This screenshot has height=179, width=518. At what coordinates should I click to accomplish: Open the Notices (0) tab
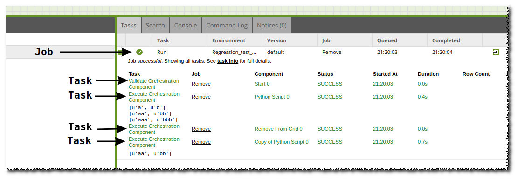[271, 26]
